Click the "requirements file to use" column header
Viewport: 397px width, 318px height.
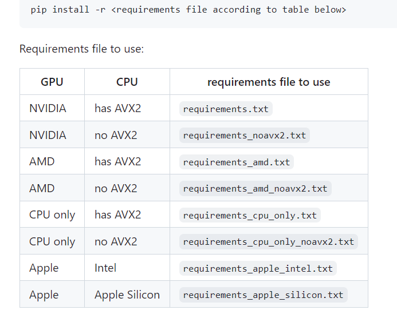click(x=269, y=82)
